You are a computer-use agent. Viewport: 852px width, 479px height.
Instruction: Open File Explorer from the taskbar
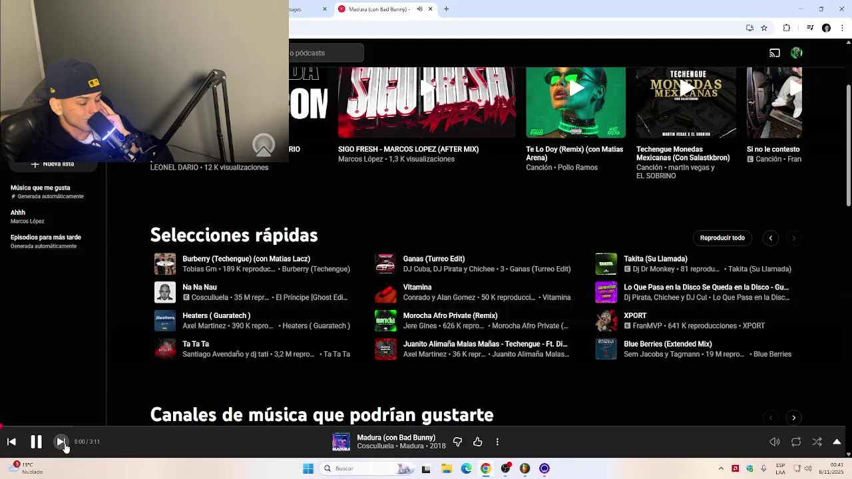coord(446,469)
